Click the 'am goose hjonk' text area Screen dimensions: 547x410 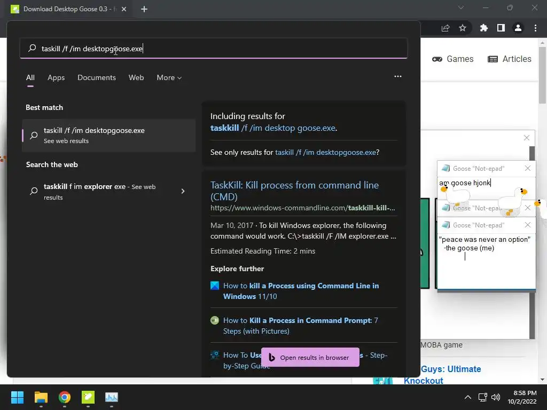click(x=486, y=188)
